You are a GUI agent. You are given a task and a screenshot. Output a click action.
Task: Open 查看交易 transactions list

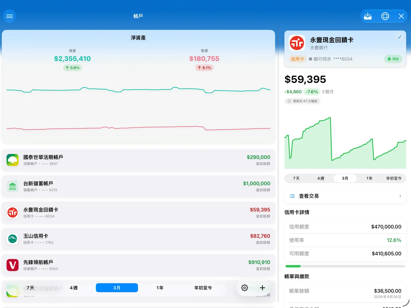345,196
